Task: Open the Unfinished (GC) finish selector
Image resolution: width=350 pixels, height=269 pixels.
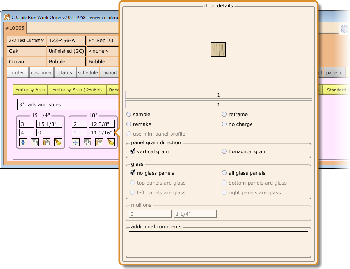Action: pyautogui.click(x=66, y=51)
